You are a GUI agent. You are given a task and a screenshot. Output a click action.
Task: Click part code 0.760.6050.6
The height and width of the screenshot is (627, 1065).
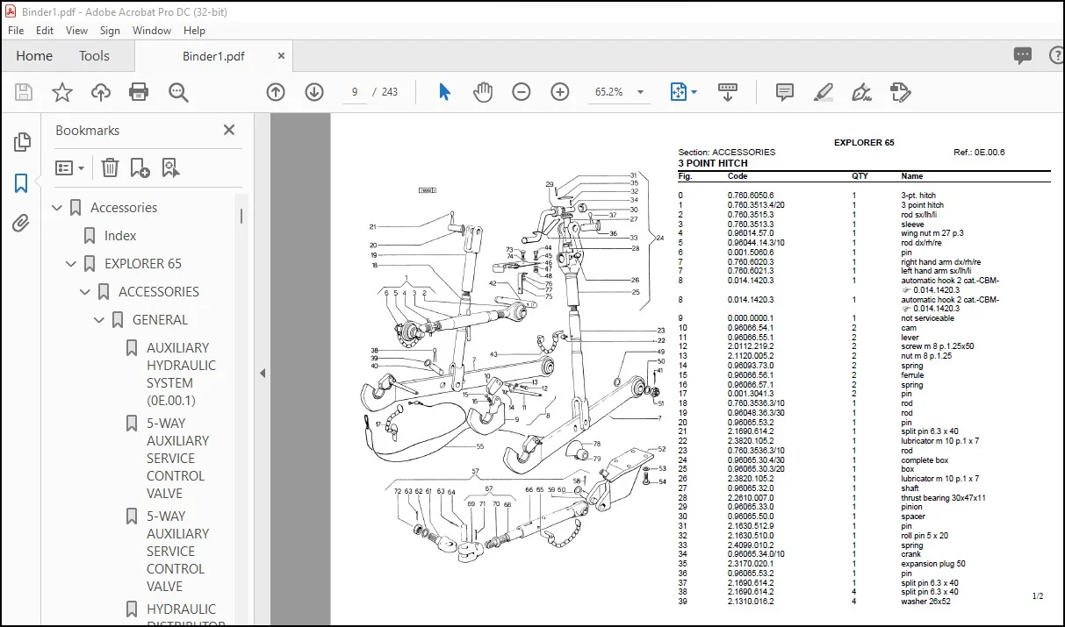pos(751,196)
